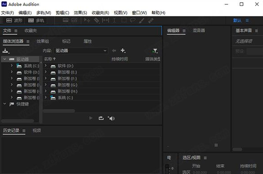The image size is (263, 174).
Task: Open 文件 panel menu icon
Action: click(x=16, y=31)
